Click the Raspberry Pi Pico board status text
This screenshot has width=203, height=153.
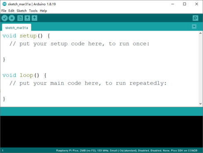[127, 151]
